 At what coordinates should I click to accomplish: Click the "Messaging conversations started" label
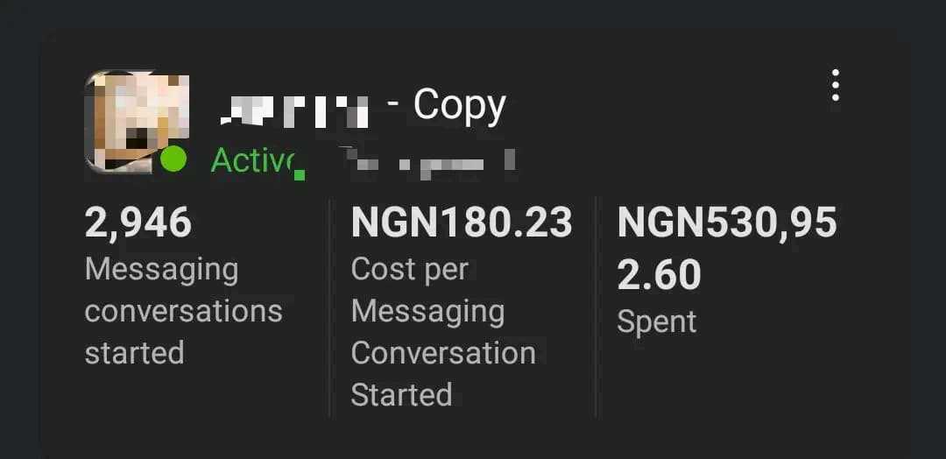[x=183, y=311]
